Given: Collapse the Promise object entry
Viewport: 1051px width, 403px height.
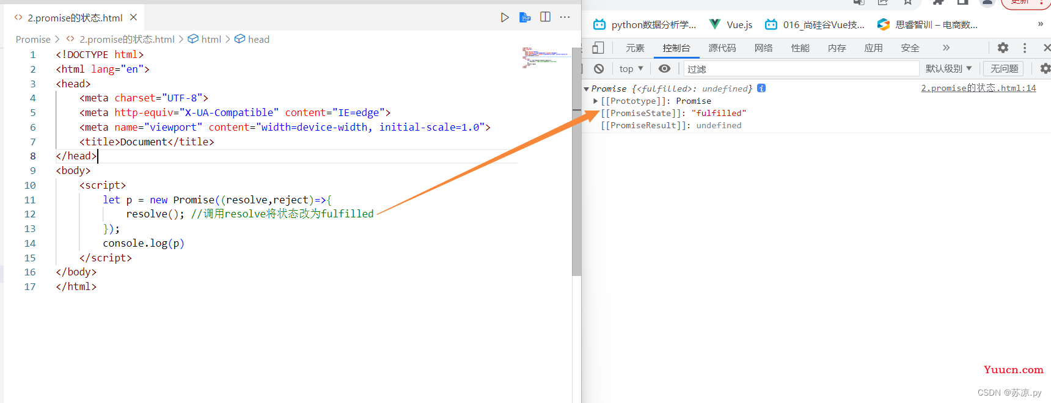Looking at the screenshot, I should 587,89.
